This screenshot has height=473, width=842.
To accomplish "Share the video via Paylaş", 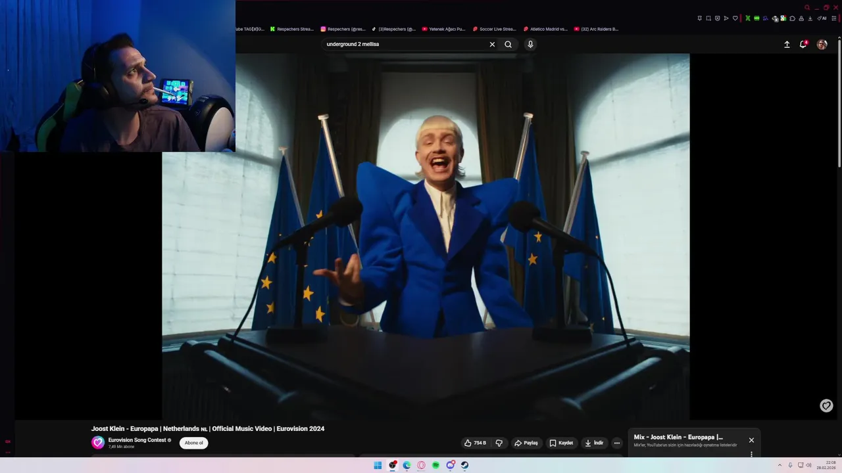I will [526, 443].
